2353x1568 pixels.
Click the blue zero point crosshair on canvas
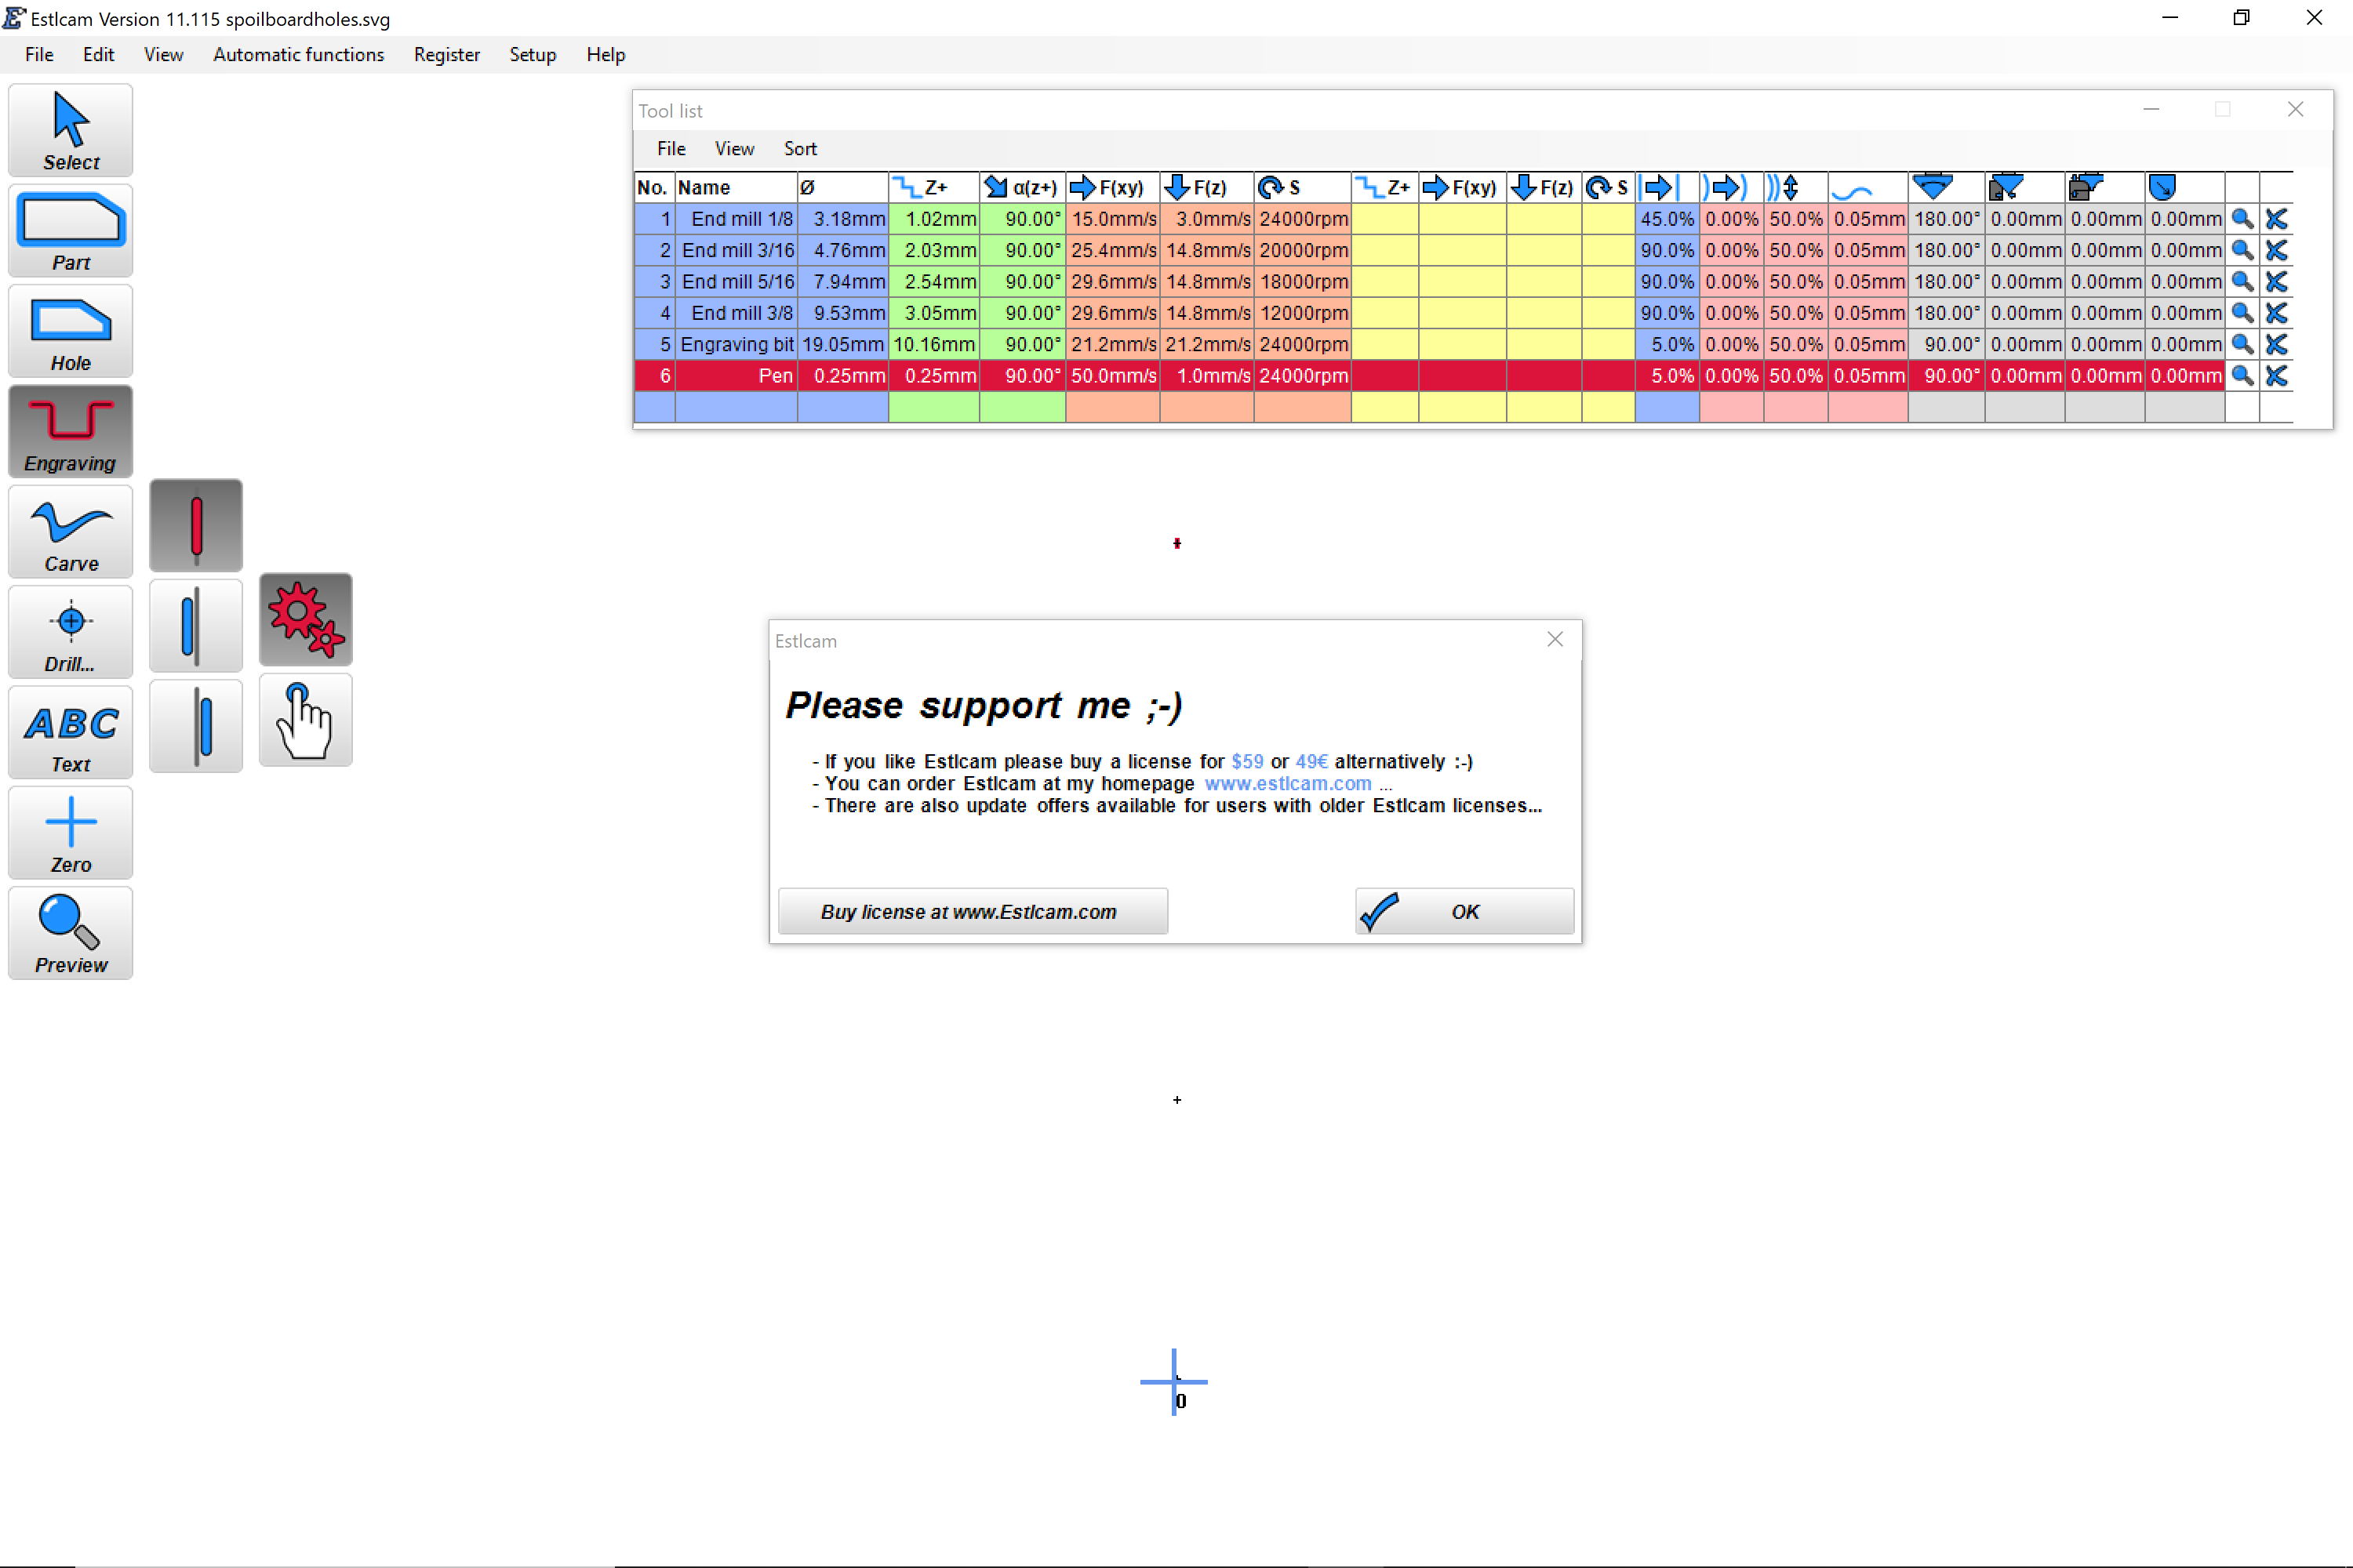[1173, 1382]
